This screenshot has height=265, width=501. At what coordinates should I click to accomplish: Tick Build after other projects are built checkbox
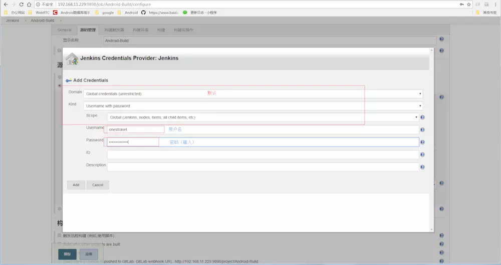tap(60, 244)
